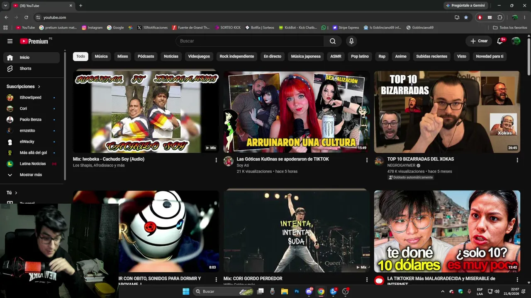Open the elWacky subscription
The image size is (531, 298).
coord(32,142)
